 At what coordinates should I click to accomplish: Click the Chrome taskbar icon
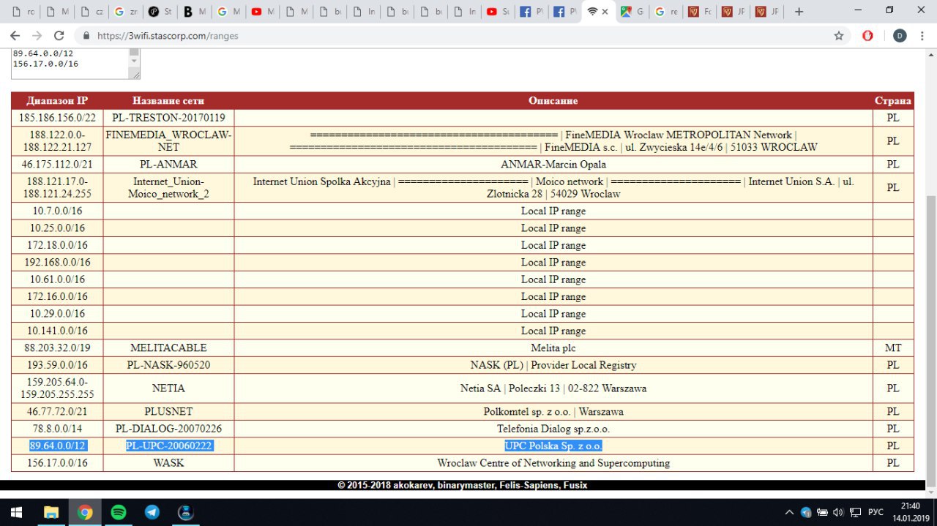tap(85, 512)
